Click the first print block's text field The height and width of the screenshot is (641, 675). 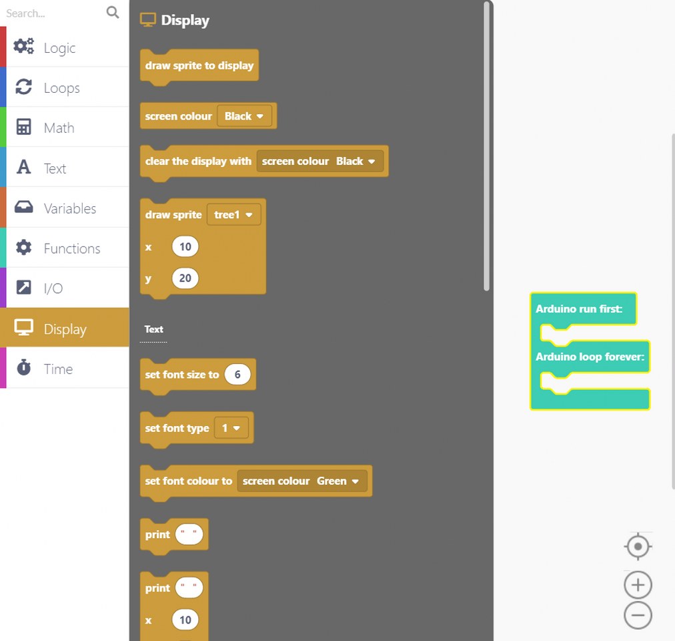pyautogui.click(x=189, y=535)
